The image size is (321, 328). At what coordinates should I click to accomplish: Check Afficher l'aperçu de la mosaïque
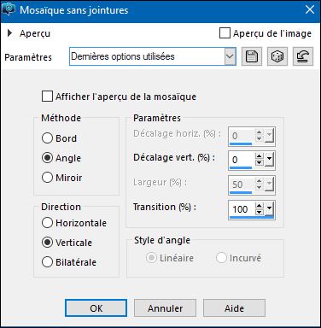click(47, 97)
